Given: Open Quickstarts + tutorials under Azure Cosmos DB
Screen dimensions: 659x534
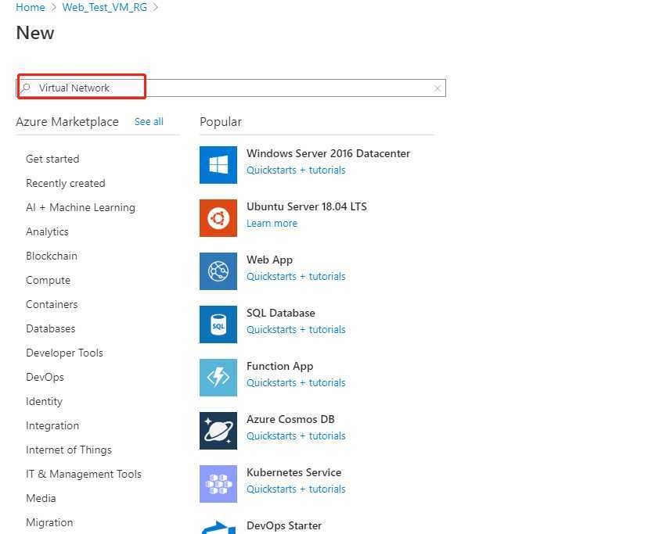Looking at the screenshot, I should (x=296, y=435).
